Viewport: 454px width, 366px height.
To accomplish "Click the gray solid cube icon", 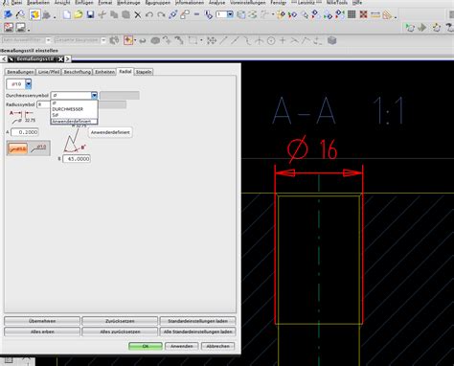I will click(x=332, y=40).
